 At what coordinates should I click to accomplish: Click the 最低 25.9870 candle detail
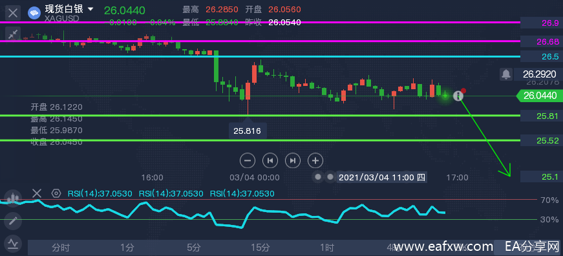click(56, 130)
